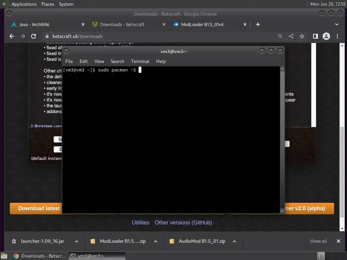Viewport: 347px width, 260px height.
Task: Open the Utilities link
Action: (x=141, y=223)
